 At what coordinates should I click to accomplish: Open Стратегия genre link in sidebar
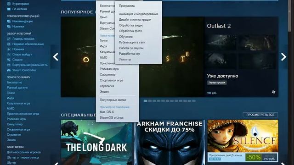pos(14,135)
